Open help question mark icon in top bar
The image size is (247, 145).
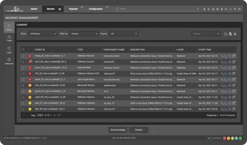point(235,9)
